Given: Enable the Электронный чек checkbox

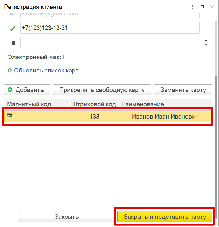Looking at the screenshot, I should [x=65, y=57].
